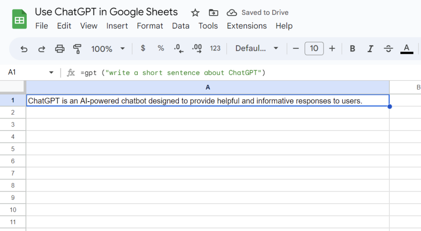The height and width of the screenshot is (231, 421).
Task: Select the Paint format roller icon
Action: coord(77,49)
